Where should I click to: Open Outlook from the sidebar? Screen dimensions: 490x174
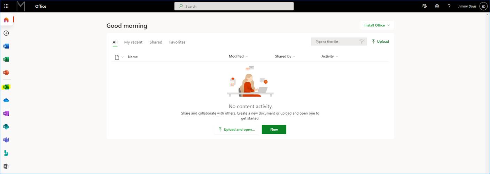pos(6,87)
